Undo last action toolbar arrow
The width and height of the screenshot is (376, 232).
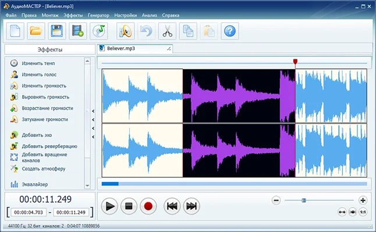[146, 31]
